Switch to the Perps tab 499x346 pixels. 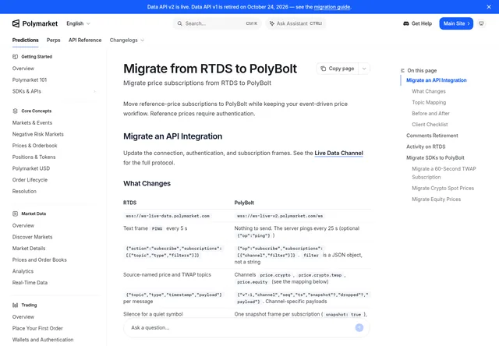pyautogui.click(x=54, y=40)
